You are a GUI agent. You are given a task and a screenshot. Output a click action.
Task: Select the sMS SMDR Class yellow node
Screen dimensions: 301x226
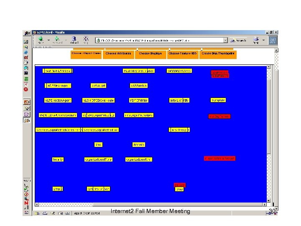(179, 71)
